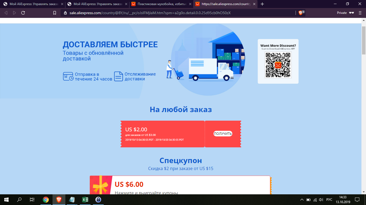Switch the РУС keyboard language indicator

[x=329, y=200]
